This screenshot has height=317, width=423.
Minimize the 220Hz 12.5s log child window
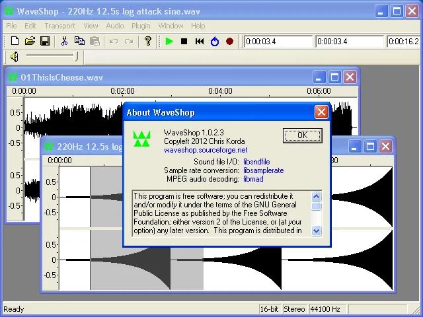click(355, 147)
